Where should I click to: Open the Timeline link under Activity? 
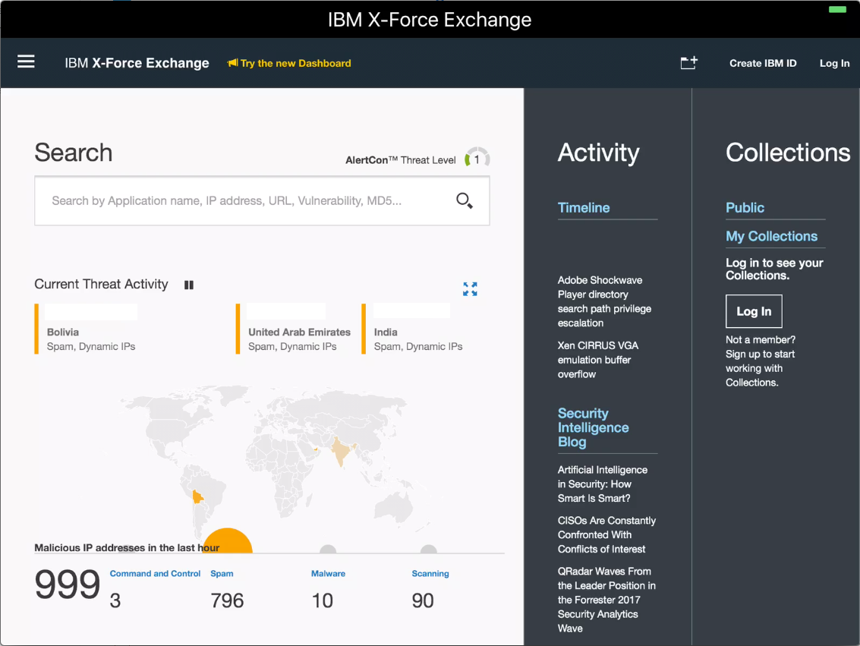[584, 208]
